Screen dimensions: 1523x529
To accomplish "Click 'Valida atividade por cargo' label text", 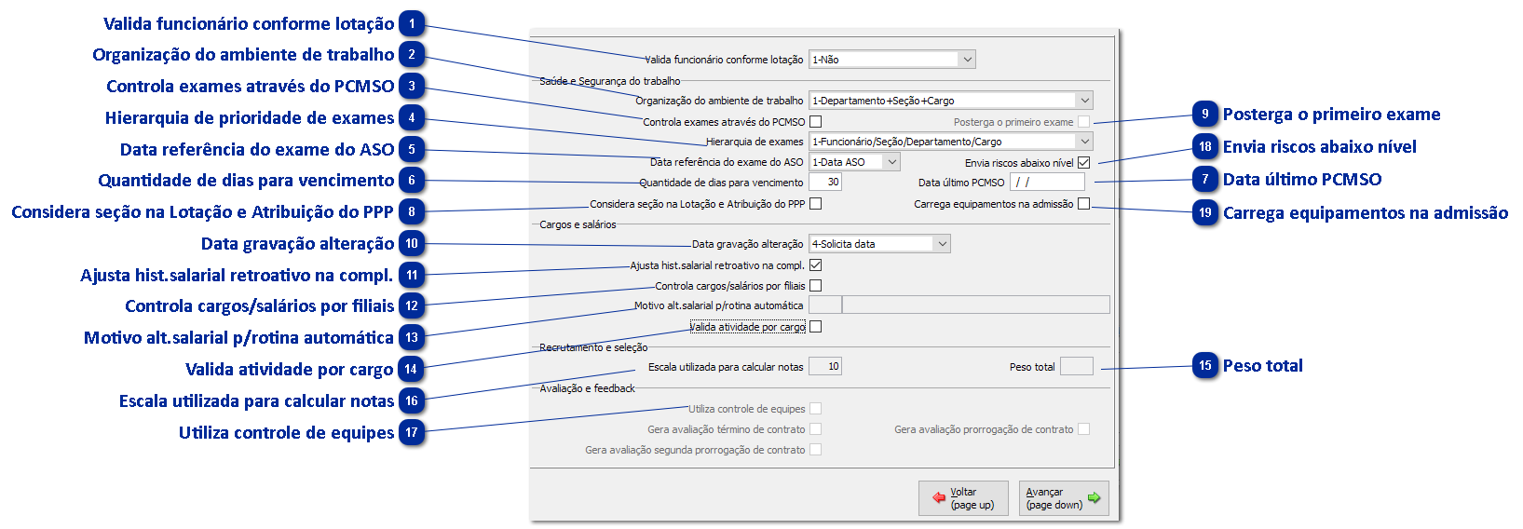I will click(x=747, y=327).
